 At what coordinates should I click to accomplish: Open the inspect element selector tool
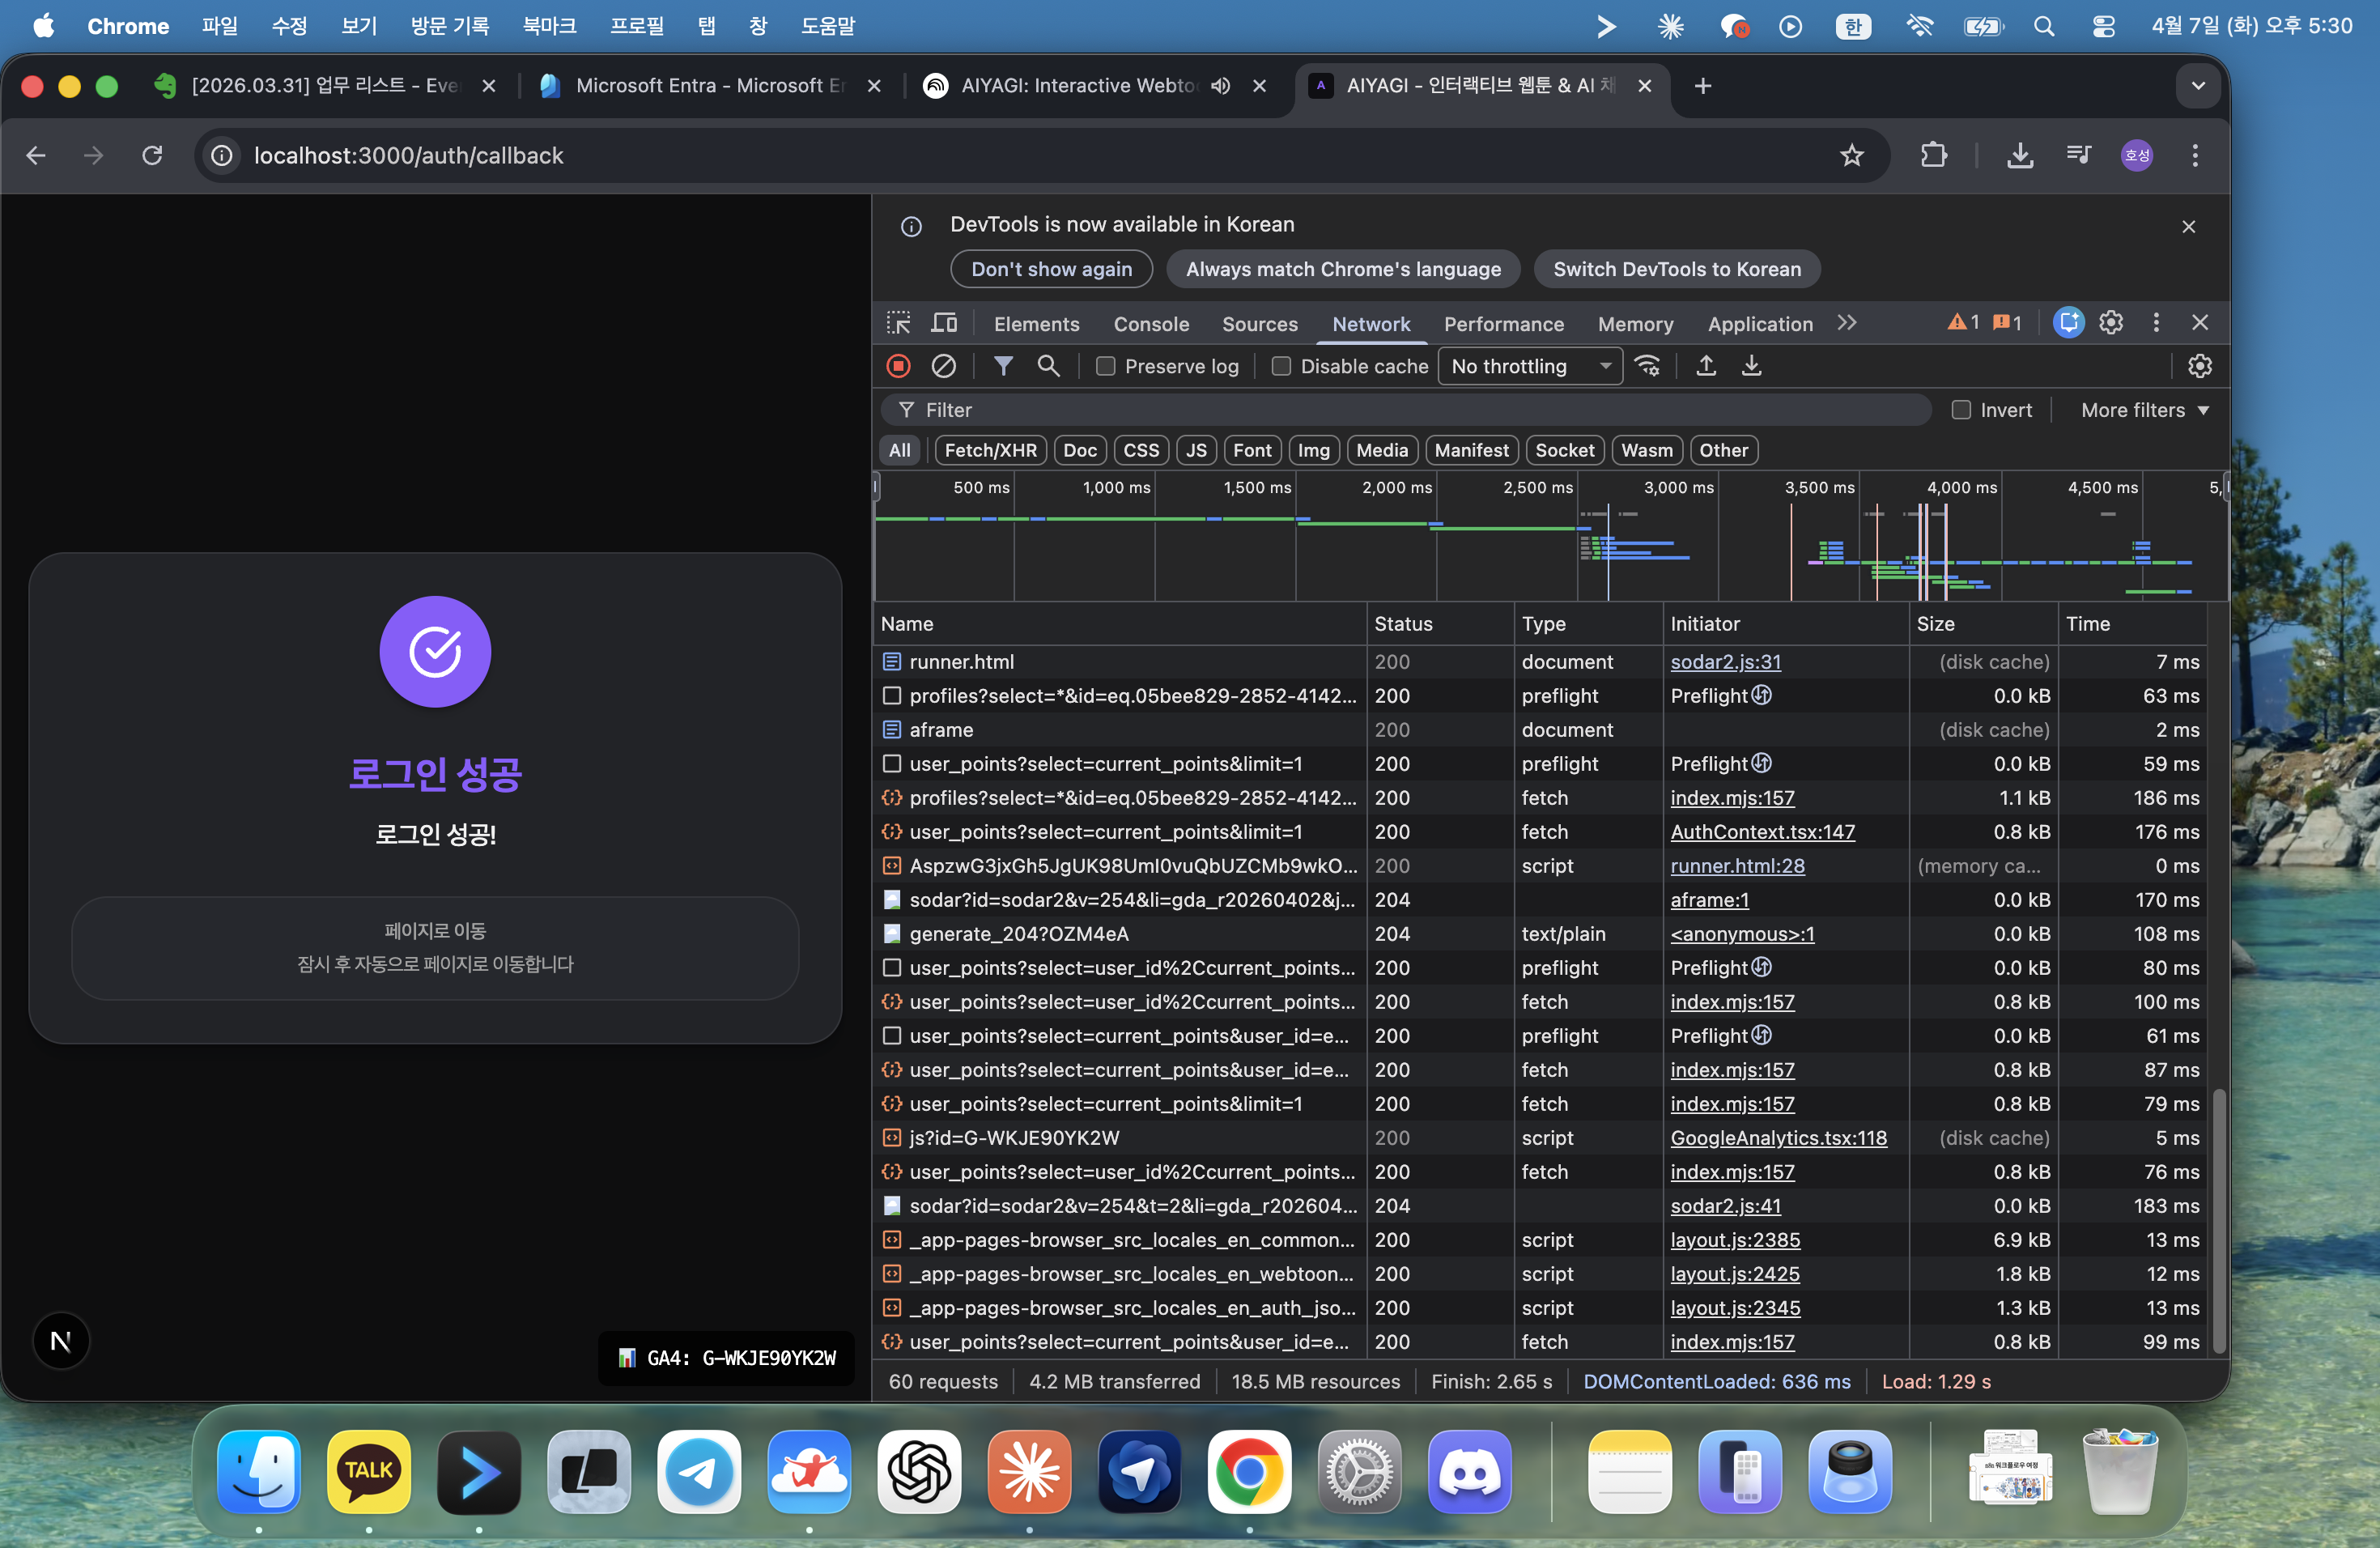899,323
